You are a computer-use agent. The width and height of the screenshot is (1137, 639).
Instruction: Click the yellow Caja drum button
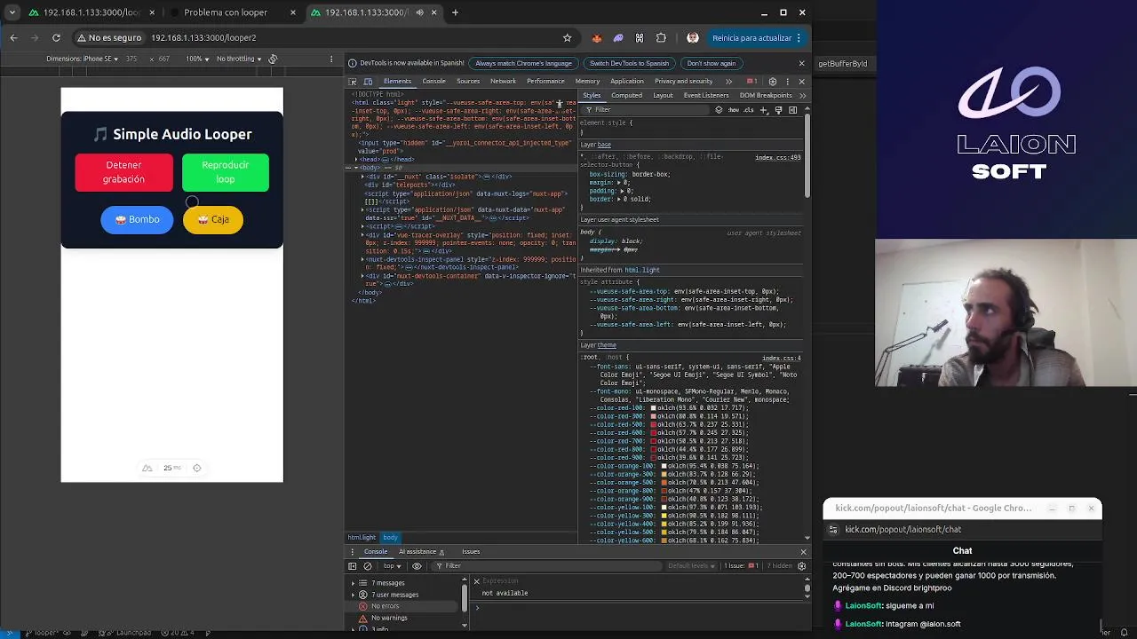(x=213, y=219)
